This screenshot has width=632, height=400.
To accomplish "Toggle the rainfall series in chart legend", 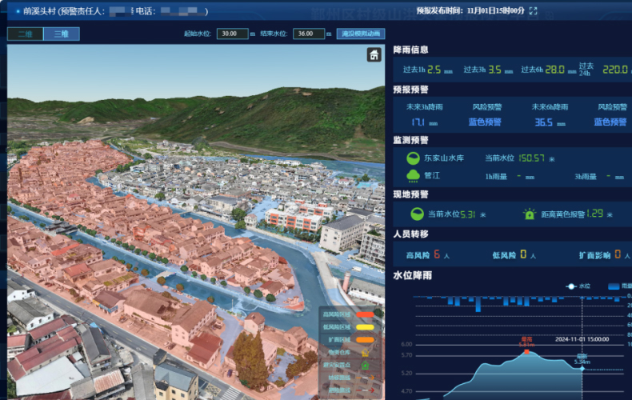I will (x=618, y=286).
